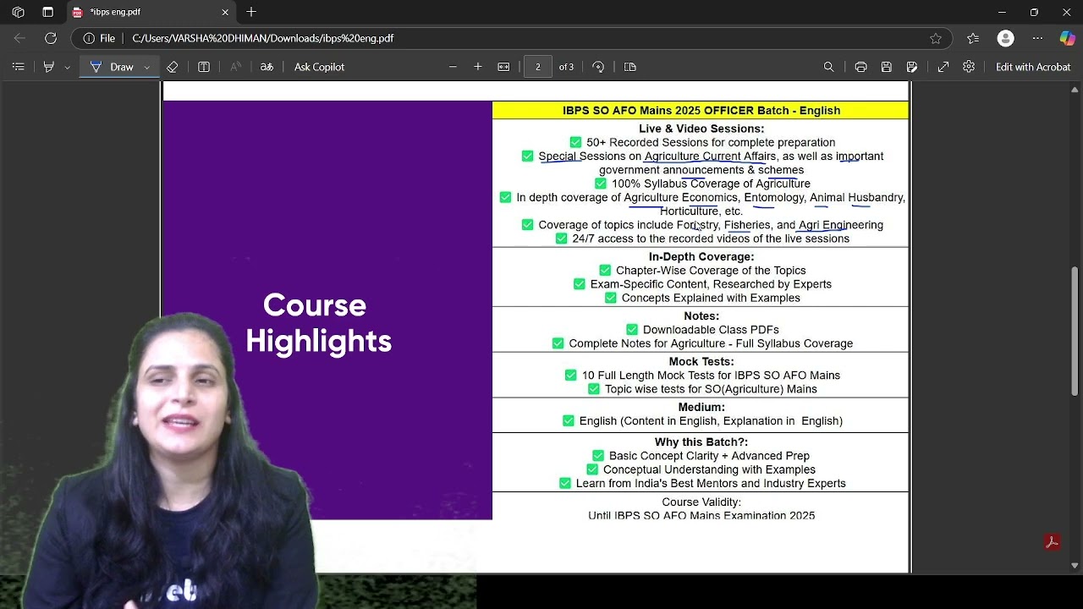The width and height of the screenshot is (1083, 609).
Task: Open Settings and more menu
Action: coord(1037,38)
